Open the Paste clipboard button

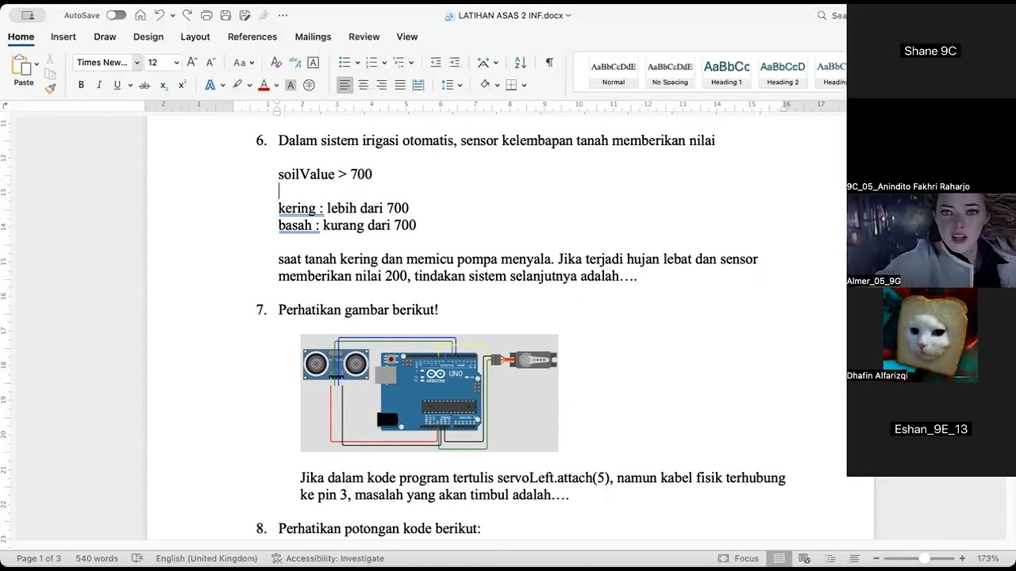23,71
